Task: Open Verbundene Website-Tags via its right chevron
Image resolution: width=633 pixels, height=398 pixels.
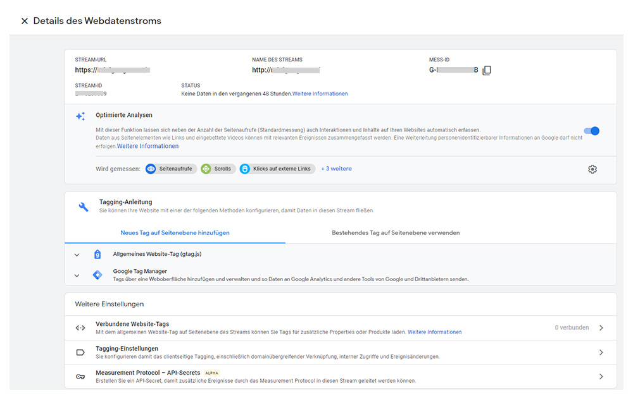Action: (x=601, y=328)
